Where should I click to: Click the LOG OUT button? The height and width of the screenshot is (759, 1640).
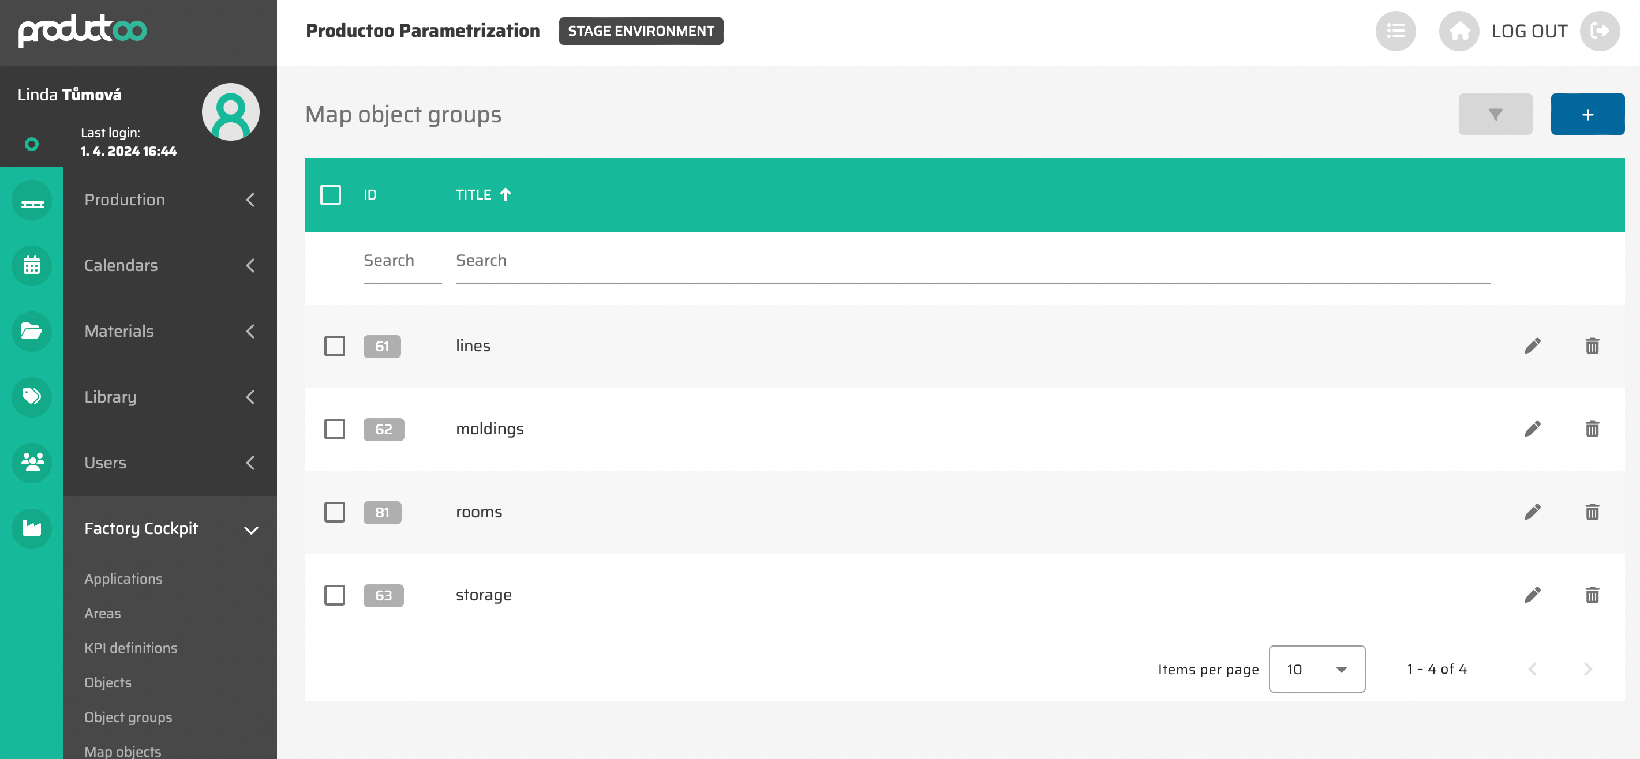(1529, 31)
